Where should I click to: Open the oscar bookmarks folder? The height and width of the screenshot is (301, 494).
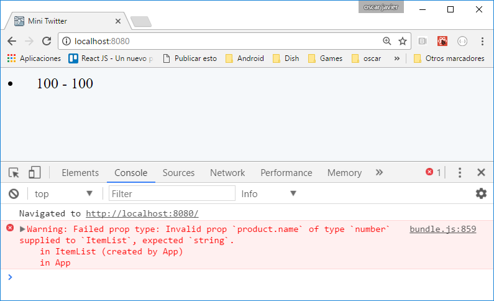(x=367, y=58)
